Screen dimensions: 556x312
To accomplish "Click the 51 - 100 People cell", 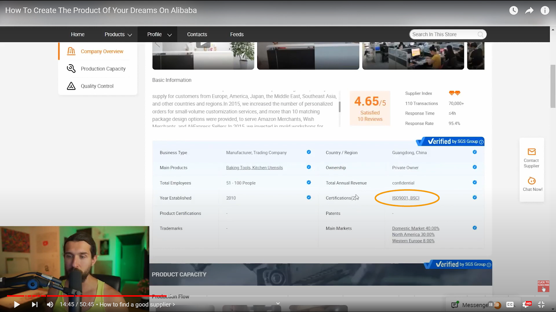I will point(241,183).
